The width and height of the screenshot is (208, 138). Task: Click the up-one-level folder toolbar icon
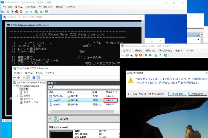point(24,78)
